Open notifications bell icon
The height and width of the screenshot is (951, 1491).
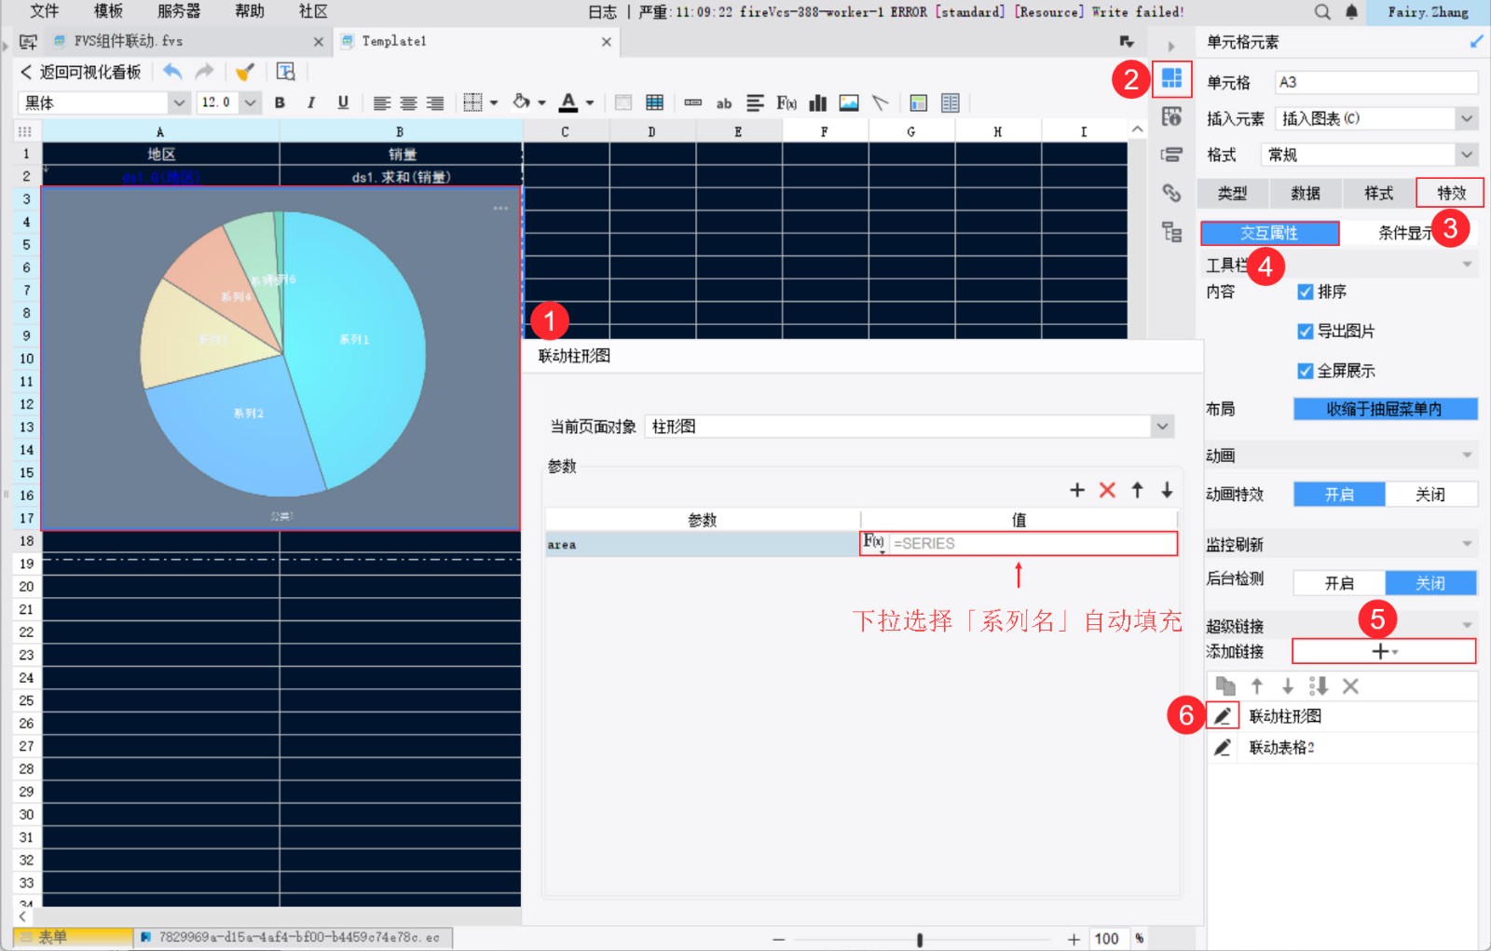(x=1351, y=12)
